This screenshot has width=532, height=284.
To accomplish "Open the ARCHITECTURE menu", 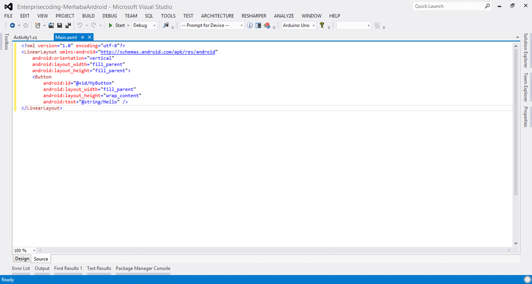I will pos(218,16).
